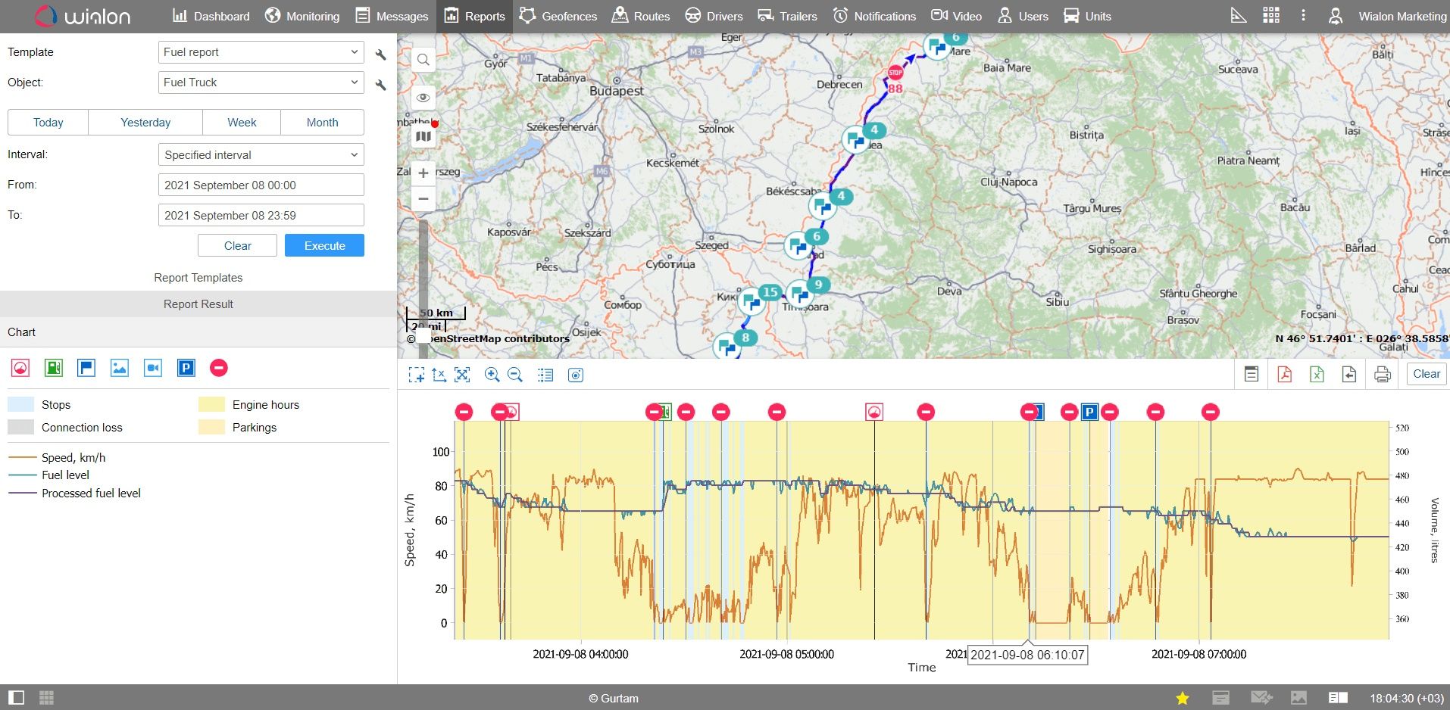This screenshot has width=1450, height=710.
Task: Open the Specified interval dropdown
Action: [x=261, y=154]
